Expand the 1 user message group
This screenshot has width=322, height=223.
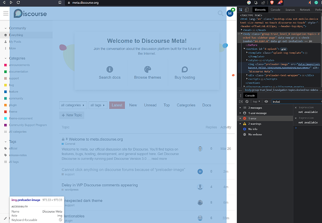240,113
